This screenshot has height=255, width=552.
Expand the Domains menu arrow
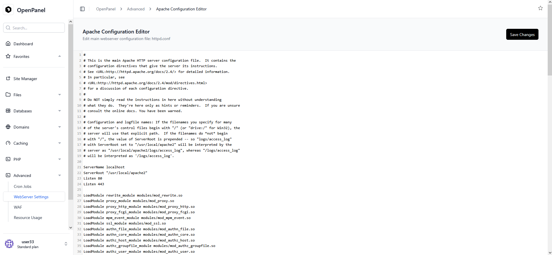[x=60, y=127]
